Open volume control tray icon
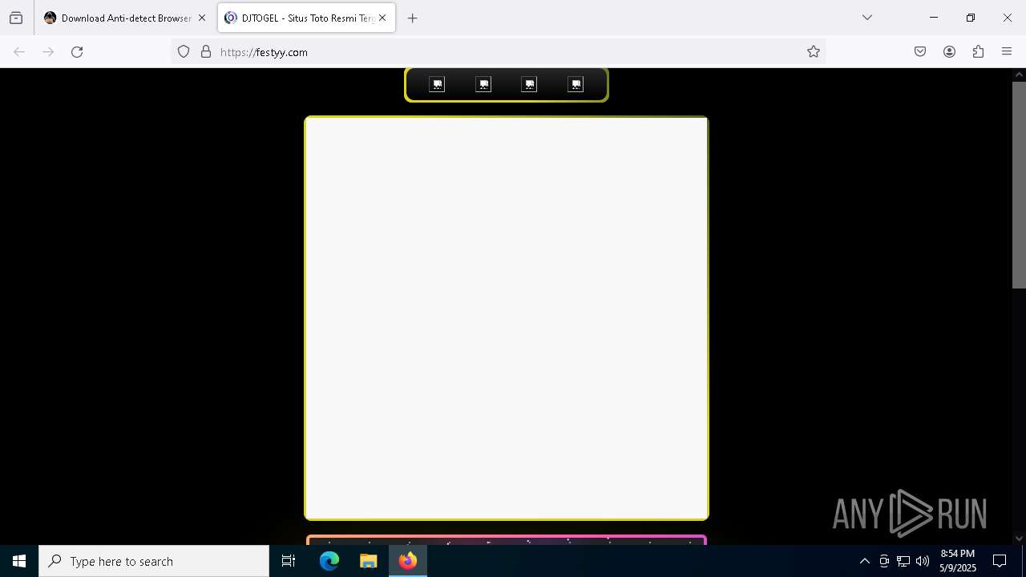This screenshot has height=577, width=1026. pyautogui.click(x=923, y=561)
